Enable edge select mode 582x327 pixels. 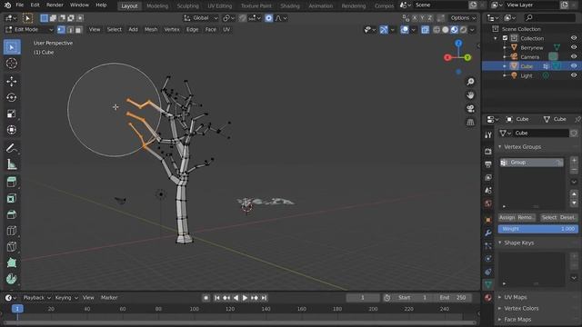(70, 30)
